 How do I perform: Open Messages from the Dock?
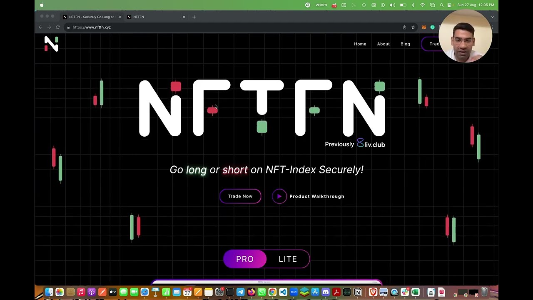123,292
